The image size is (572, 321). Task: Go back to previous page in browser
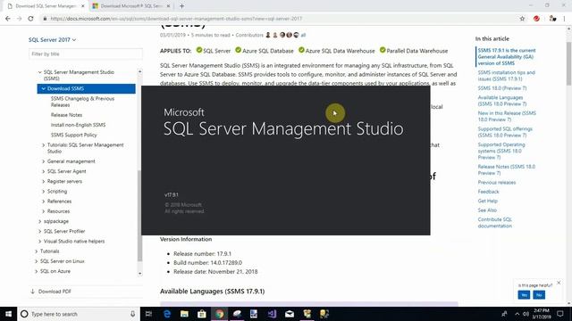[x=8, y=19]
